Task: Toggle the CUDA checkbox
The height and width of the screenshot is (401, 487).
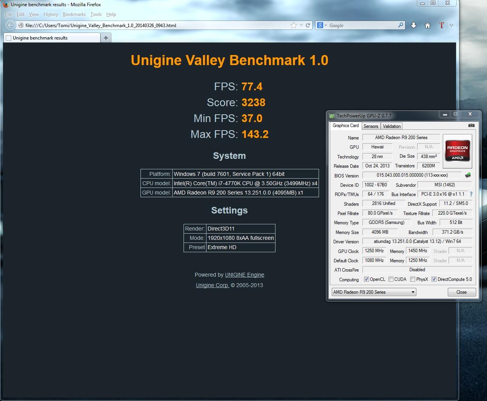Action: point(391,279)
